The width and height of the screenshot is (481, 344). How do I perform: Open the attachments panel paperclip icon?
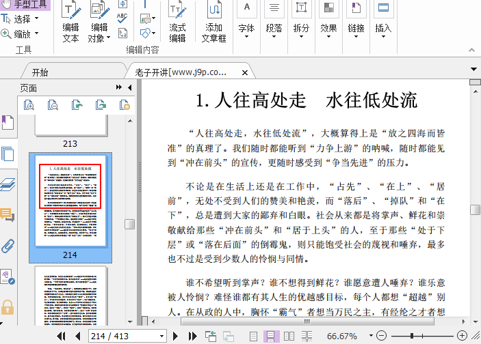click(8, 246)
